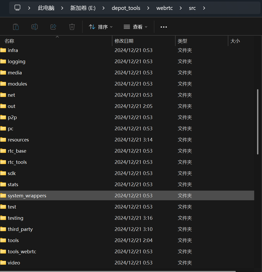
Task: Select the modules folder icon
Action: 3,84
